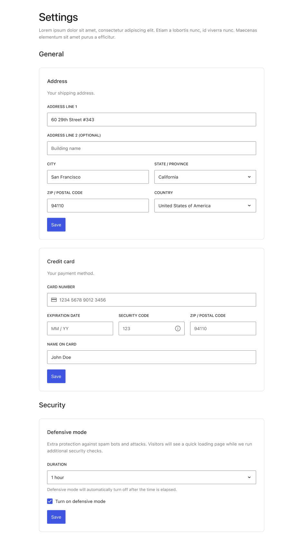Save the Defensive mode settings
This screenshot has width=308, height=538.
56,517
